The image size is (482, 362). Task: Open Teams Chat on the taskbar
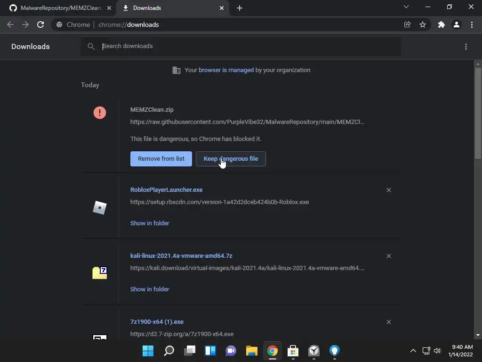(231, 351)
